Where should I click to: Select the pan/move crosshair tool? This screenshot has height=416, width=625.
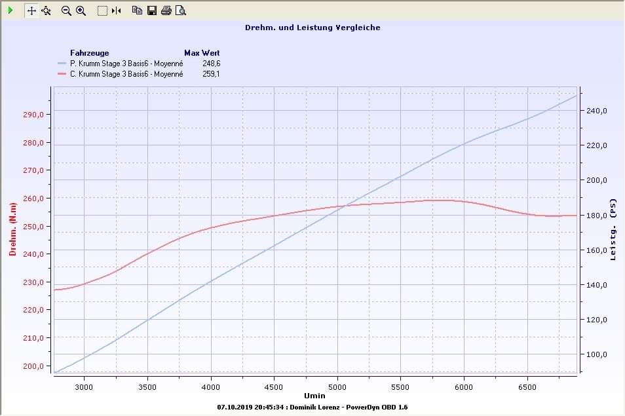(31, 10)
